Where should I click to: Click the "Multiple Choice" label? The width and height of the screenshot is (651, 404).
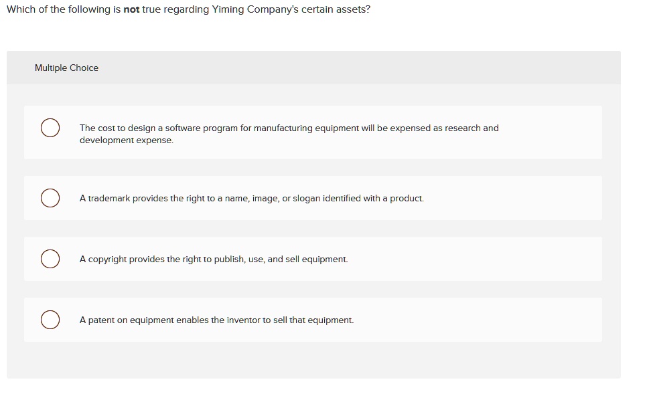tap(66, 68)
